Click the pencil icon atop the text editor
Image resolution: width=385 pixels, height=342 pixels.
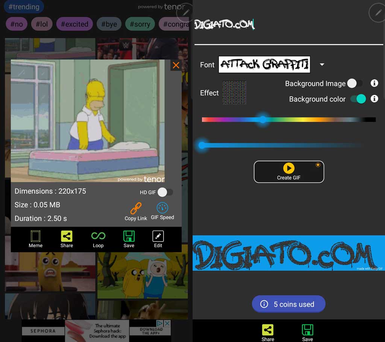(377, 13)
